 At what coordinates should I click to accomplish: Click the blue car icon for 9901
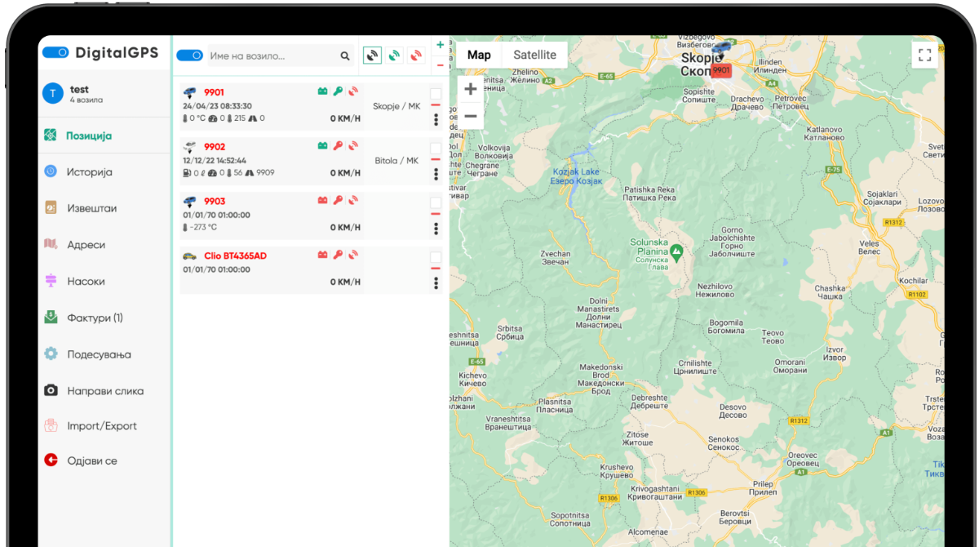point(189,92)
